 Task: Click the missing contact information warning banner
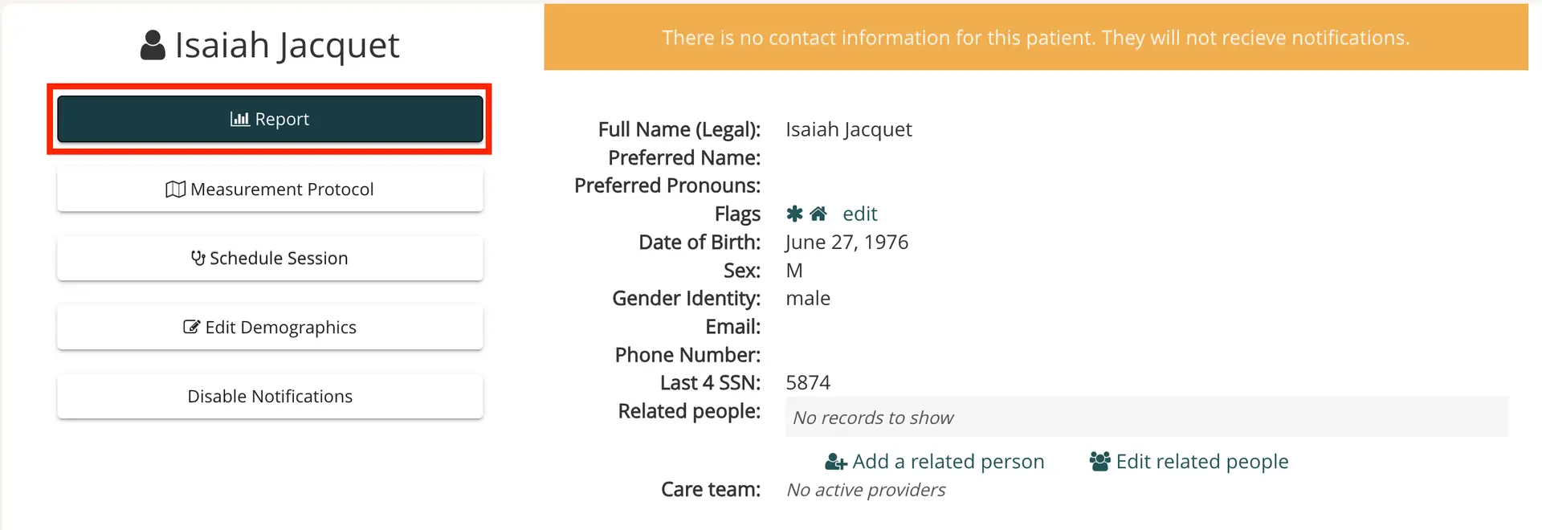pos(1034,37)
